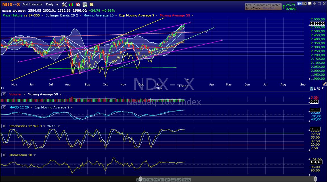
Task: Click the 104,49 Momentum value label
Action: click(x=316, y=162)
